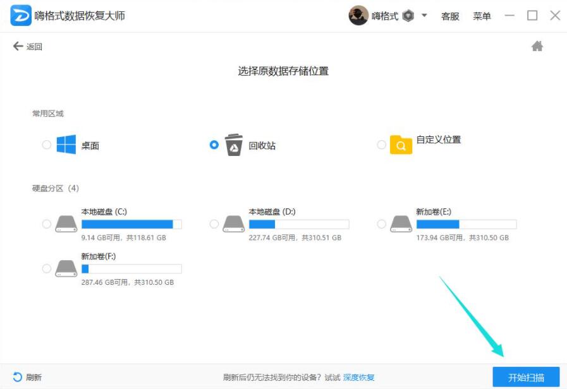Open the account dropdown arrow
Screen dimensions: 567x389
click(424, 16)
